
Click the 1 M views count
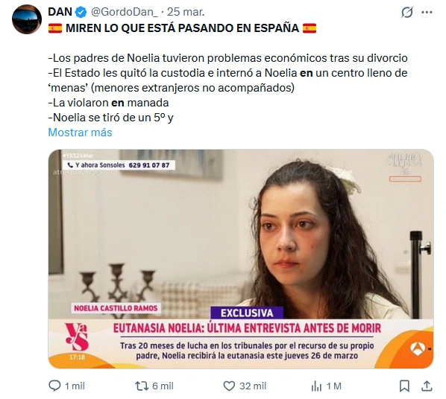334,386
